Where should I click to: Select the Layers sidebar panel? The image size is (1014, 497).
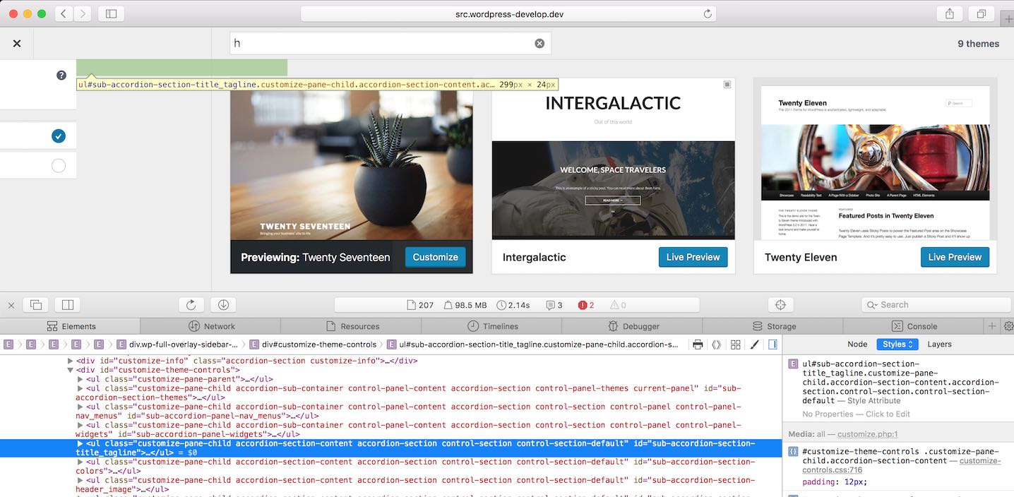pyautogui.click(x=939, y=344)
